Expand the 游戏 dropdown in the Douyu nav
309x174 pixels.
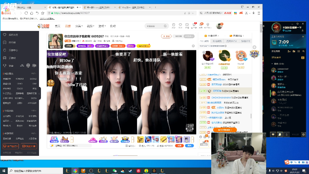102,26
